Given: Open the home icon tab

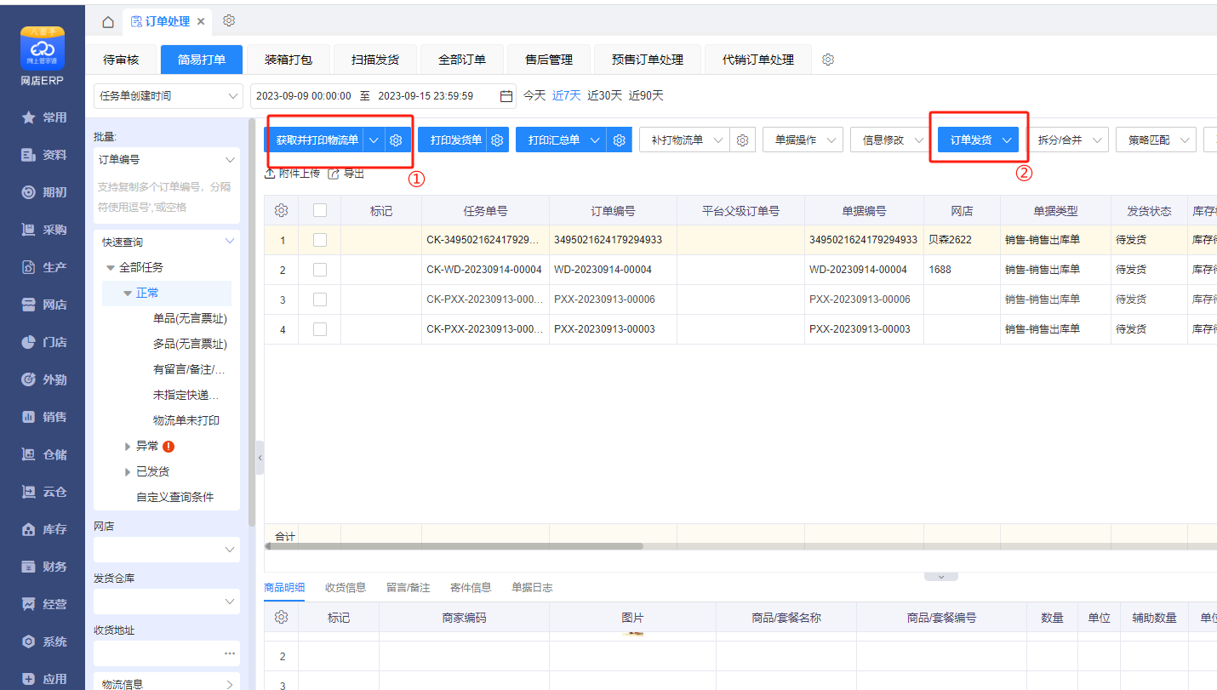Looking at the screenshot, I should [x=107, y=21].
